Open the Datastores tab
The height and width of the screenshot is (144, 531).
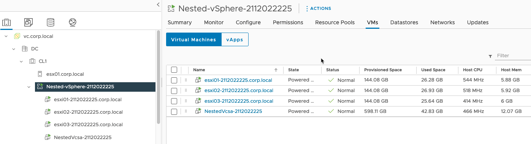click(x=404, y=22)
